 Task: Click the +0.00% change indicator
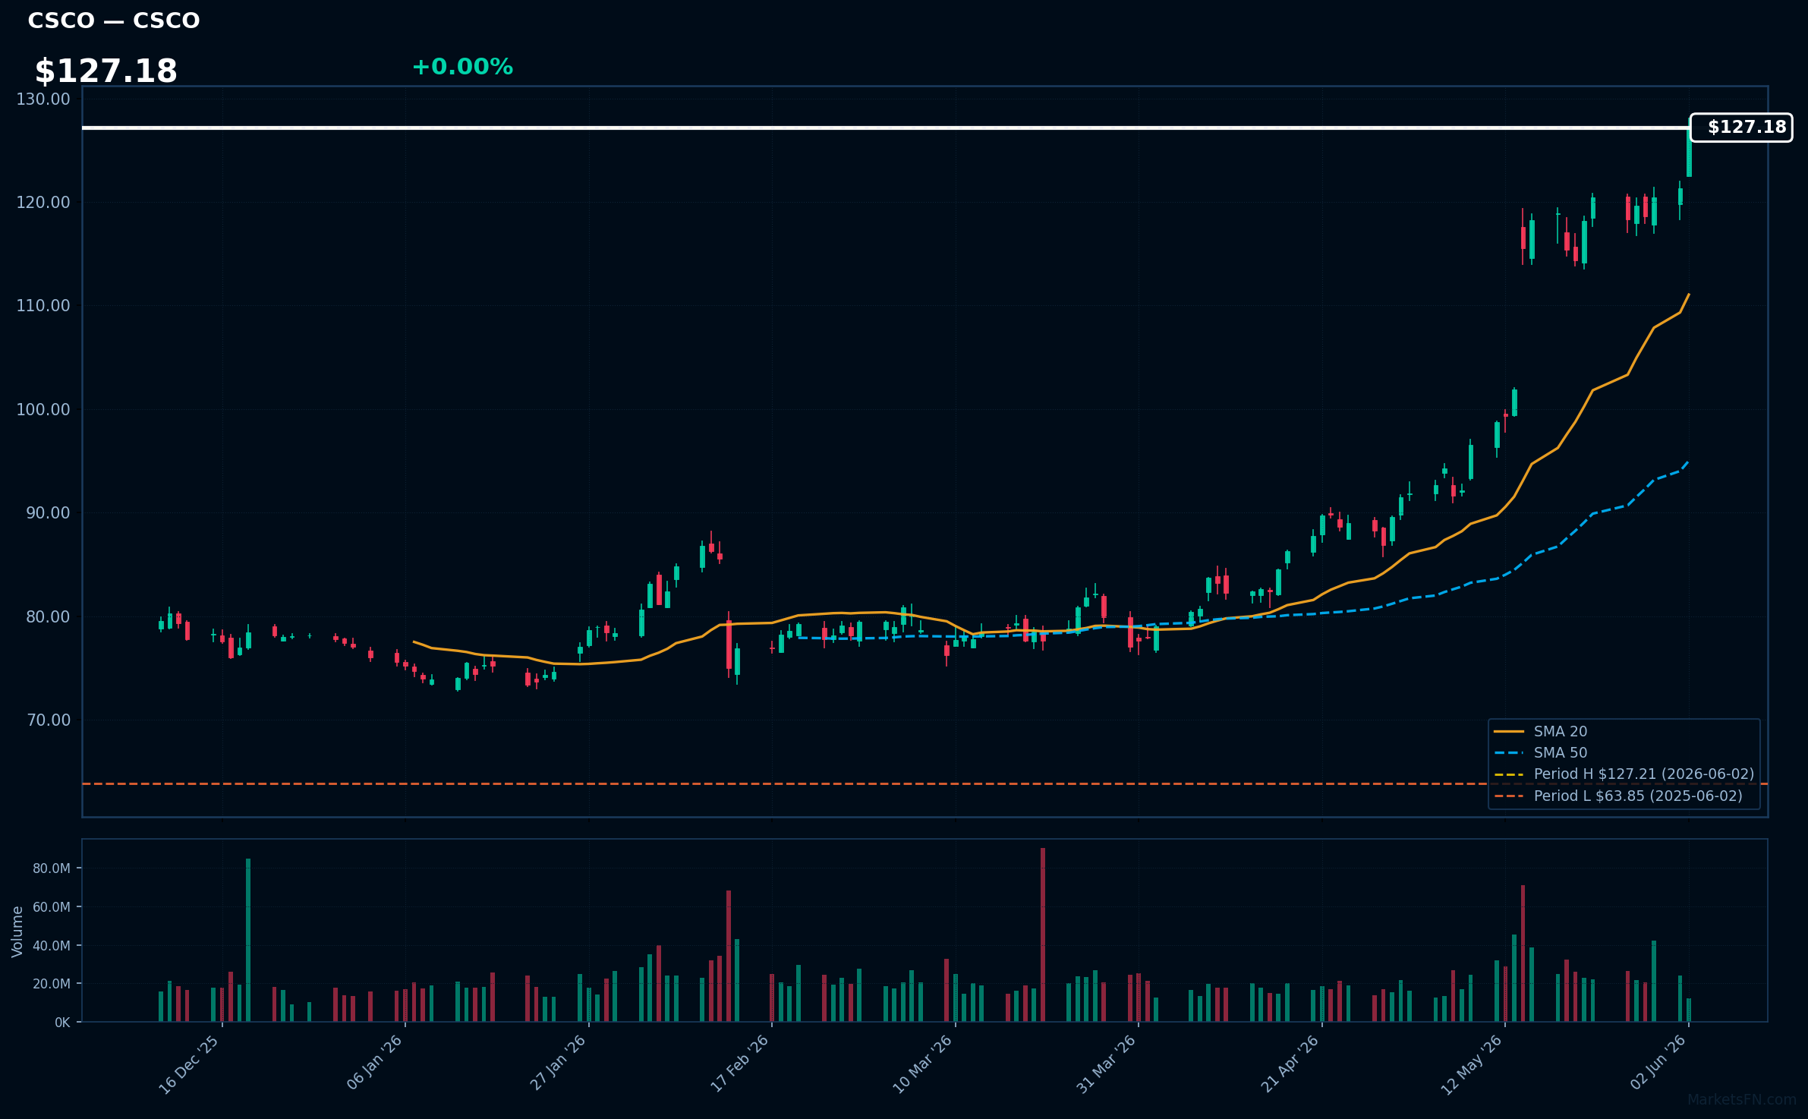click(x=462, y=67)
